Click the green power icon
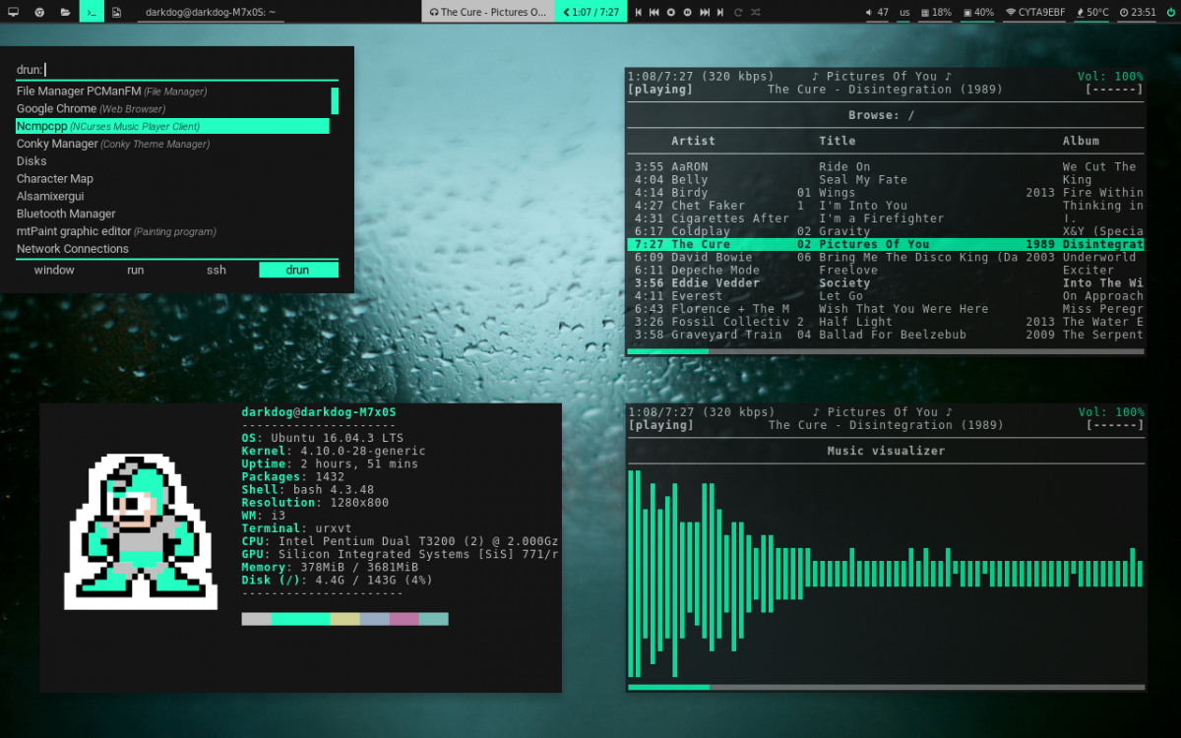Screen dimensions: 1181x738 [1169, 12]
